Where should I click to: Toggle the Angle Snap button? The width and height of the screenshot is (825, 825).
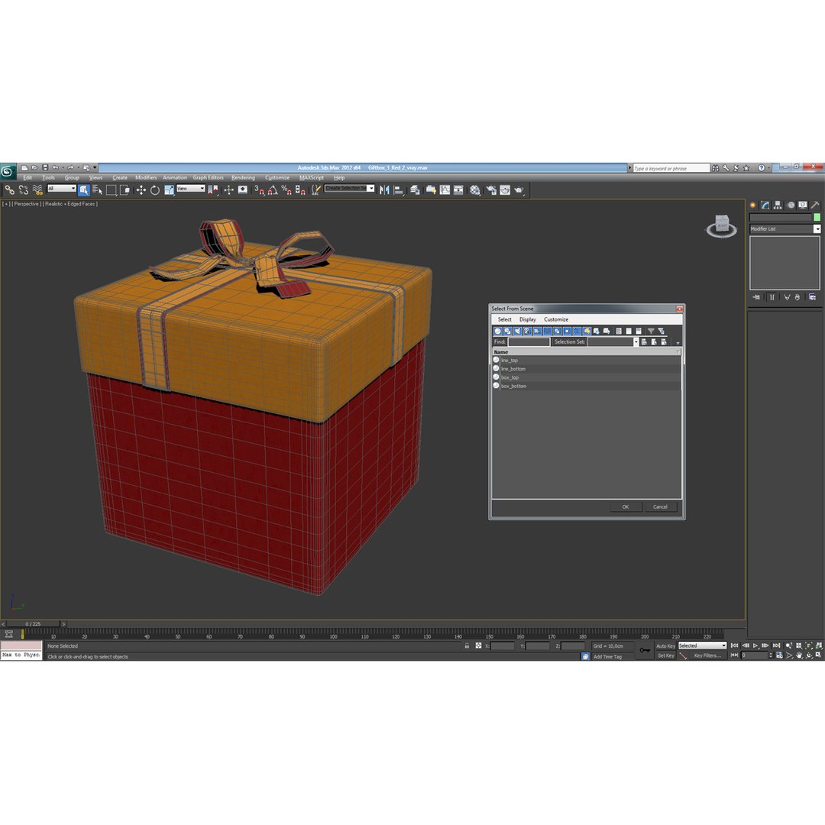click(x=273, y=190)
